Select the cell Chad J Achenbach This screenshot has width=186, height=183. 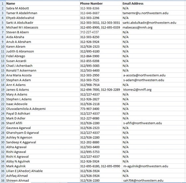click(x=43, y=66)
